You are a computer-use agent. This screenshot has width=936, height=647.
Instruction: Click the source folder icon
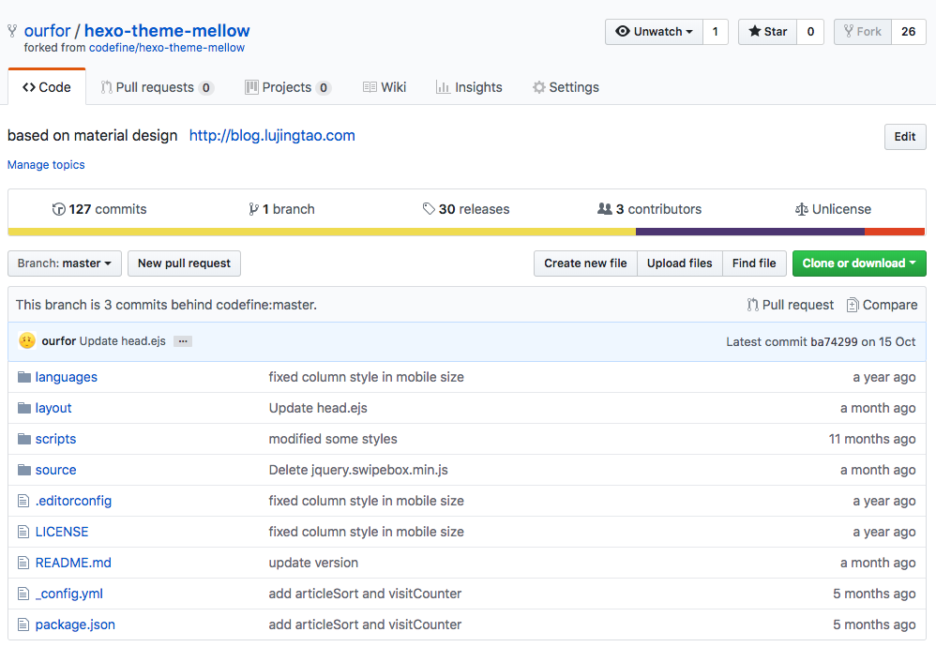pos(23,471)
